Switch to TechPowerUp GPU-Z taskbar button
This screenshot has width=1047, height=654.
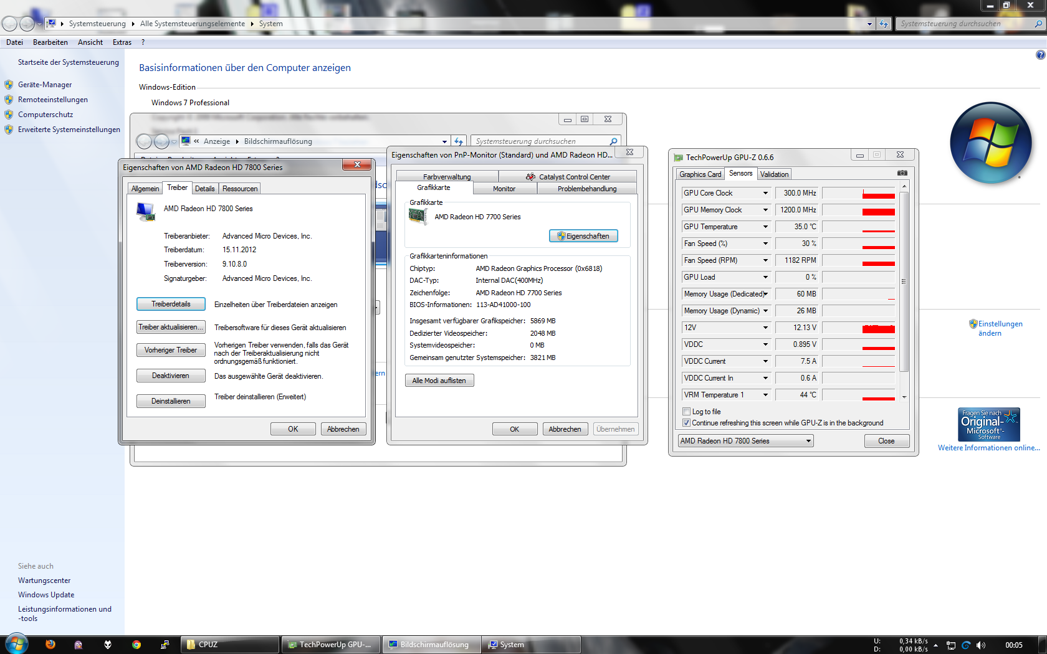click(331, 645)
